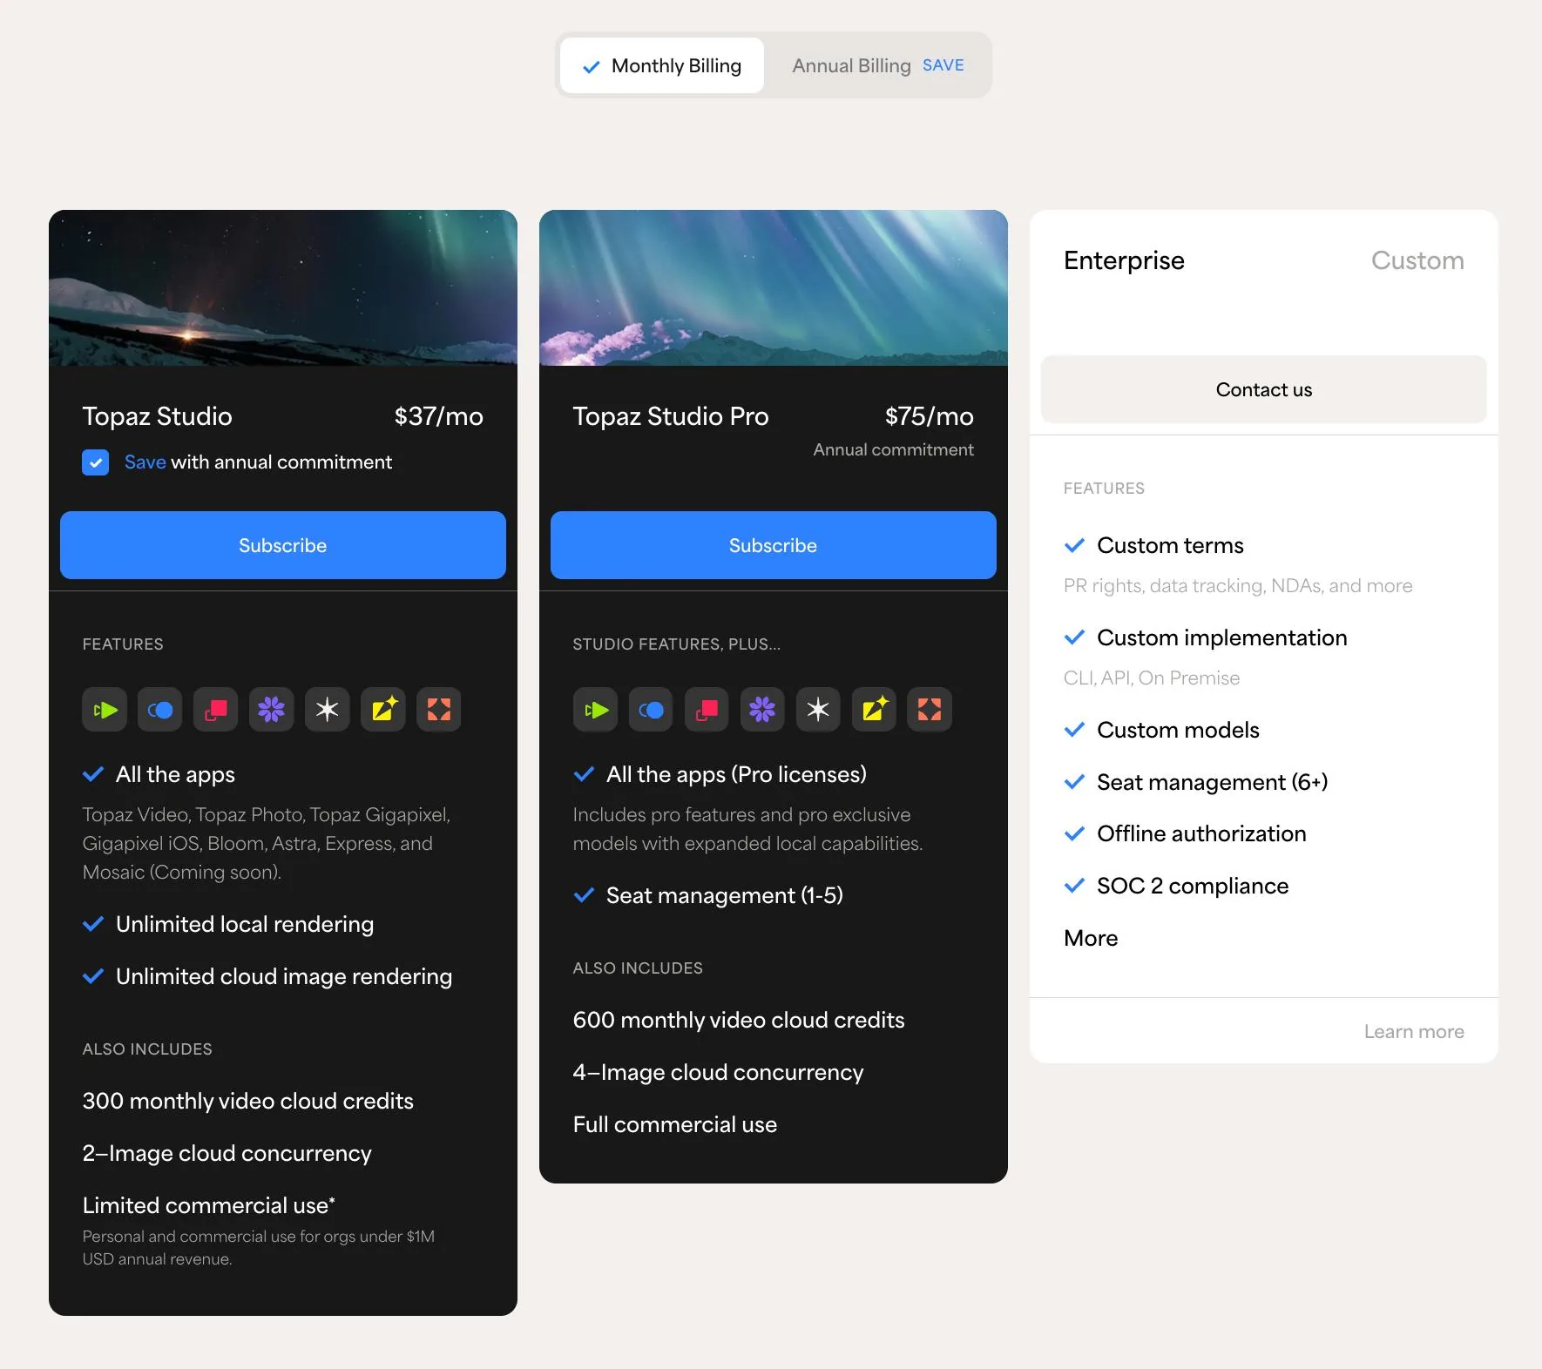
Task: Click the blue overlapping circles icon in Studio Pro card
Action: 651,710
